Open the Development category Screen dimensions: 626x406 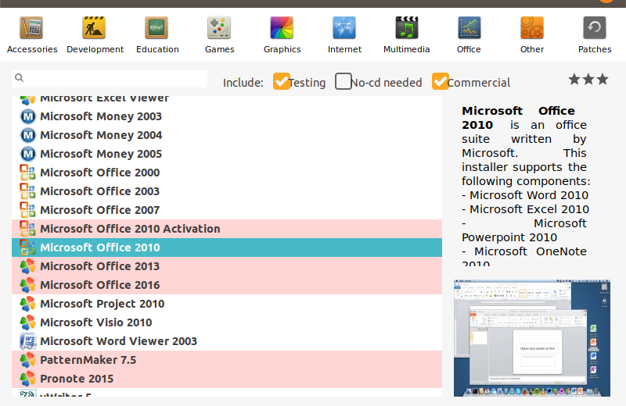point(95,35)
